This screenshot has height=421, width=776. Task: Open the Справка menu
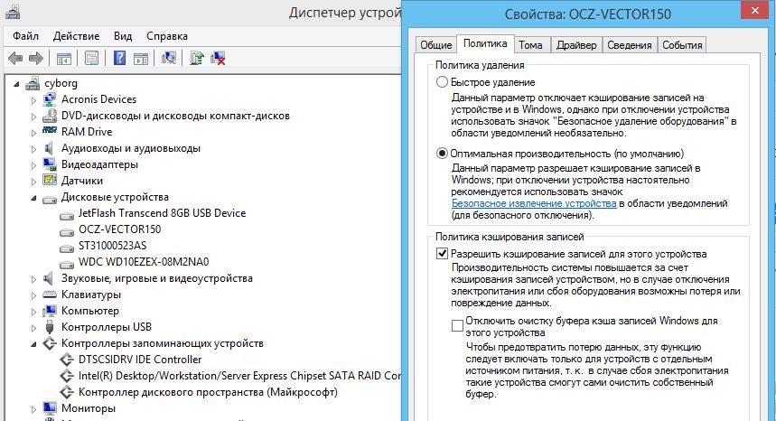click(167, 36)
